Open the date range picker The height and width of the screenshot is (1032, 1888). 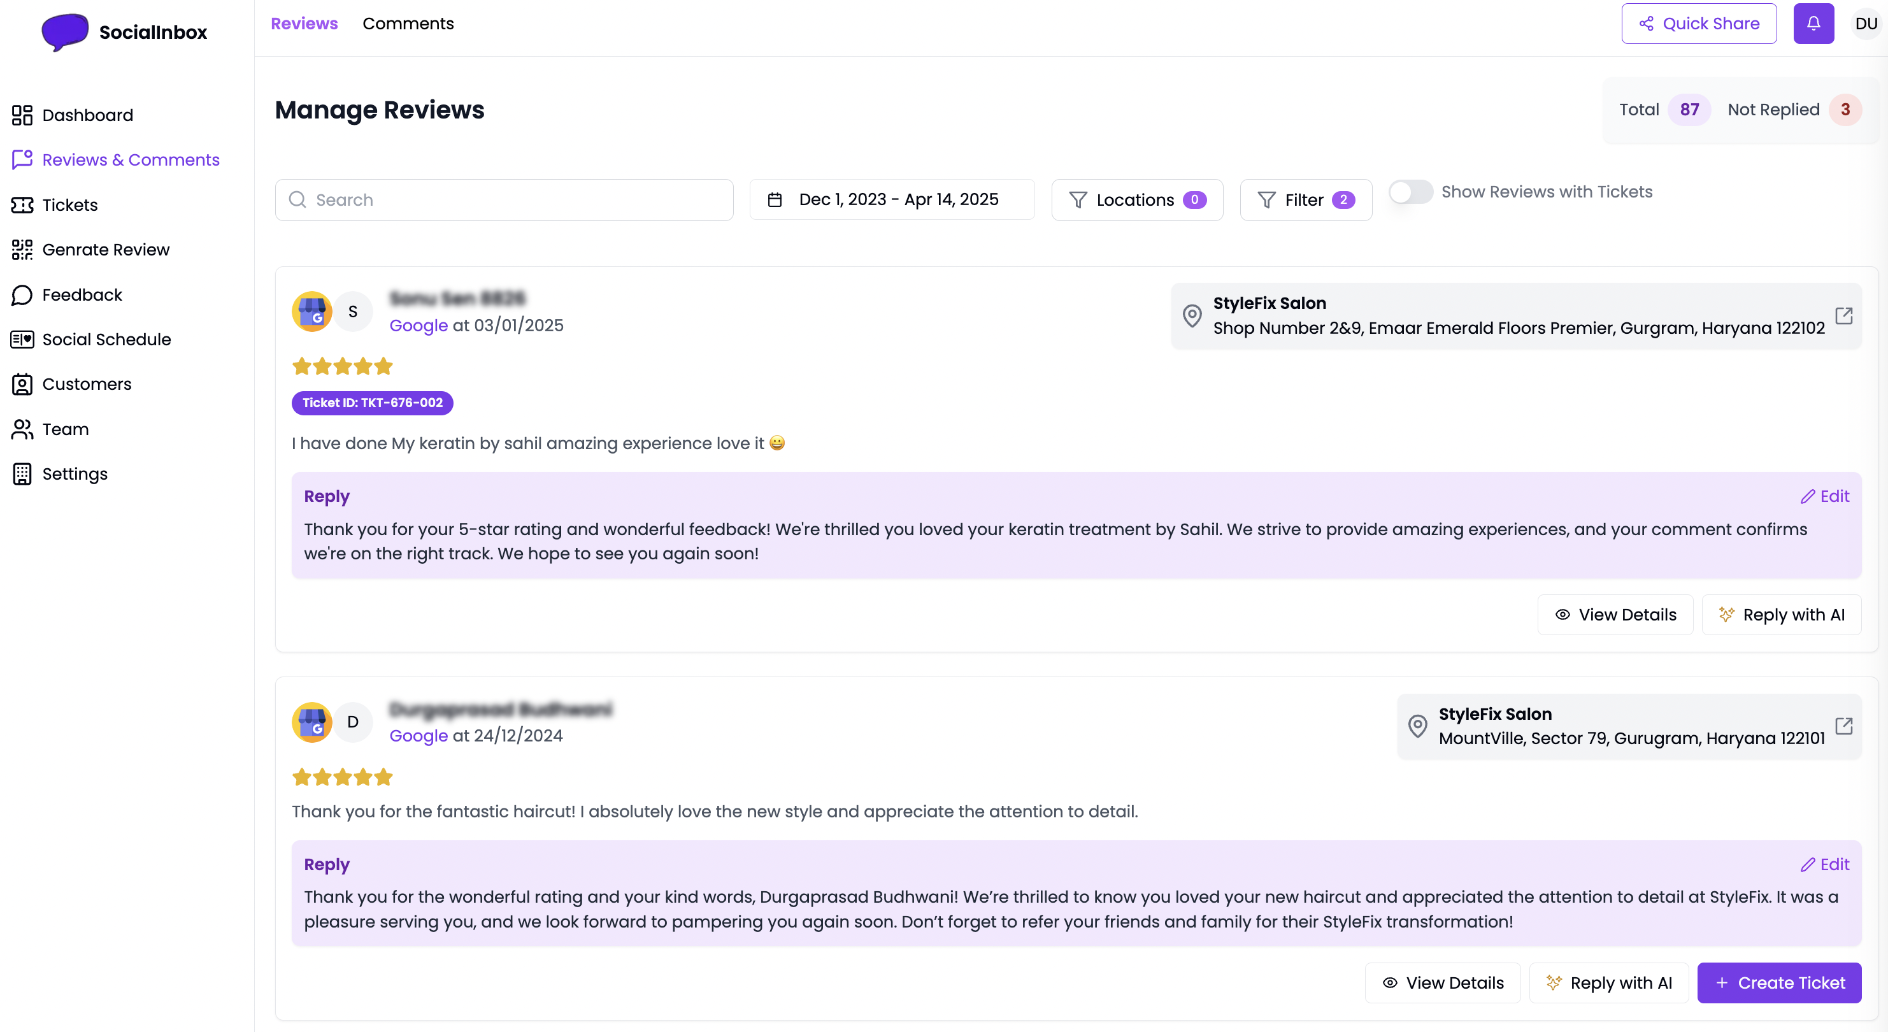[891, 200]
